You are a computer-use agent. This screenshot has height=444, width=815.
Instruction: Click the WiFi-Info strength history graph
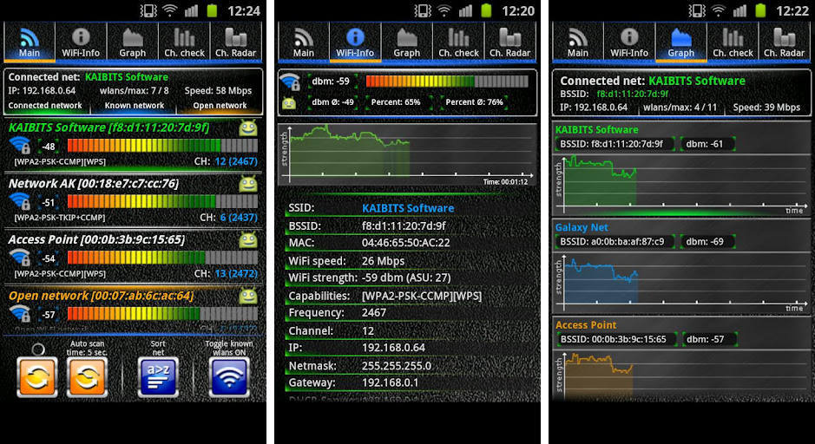pos(408,153)
